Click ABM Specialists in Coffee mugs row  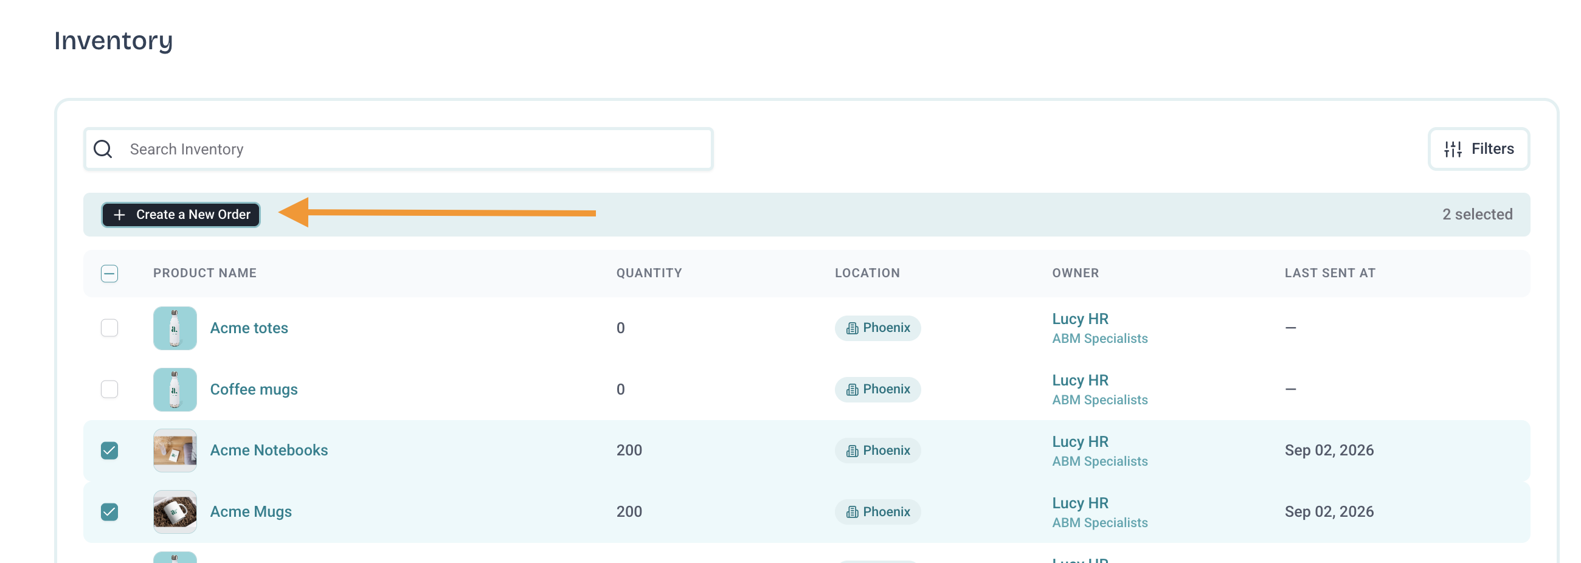[x=1100, y=400]
